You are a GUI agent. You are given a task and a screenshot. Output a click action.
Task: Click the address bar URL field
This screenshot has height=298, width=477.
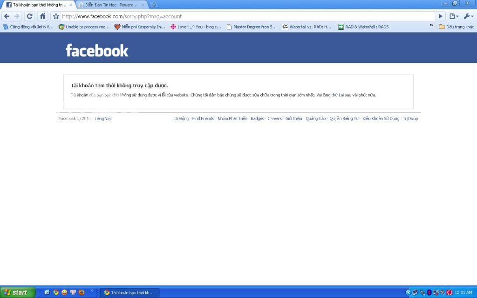coord(248,16)
